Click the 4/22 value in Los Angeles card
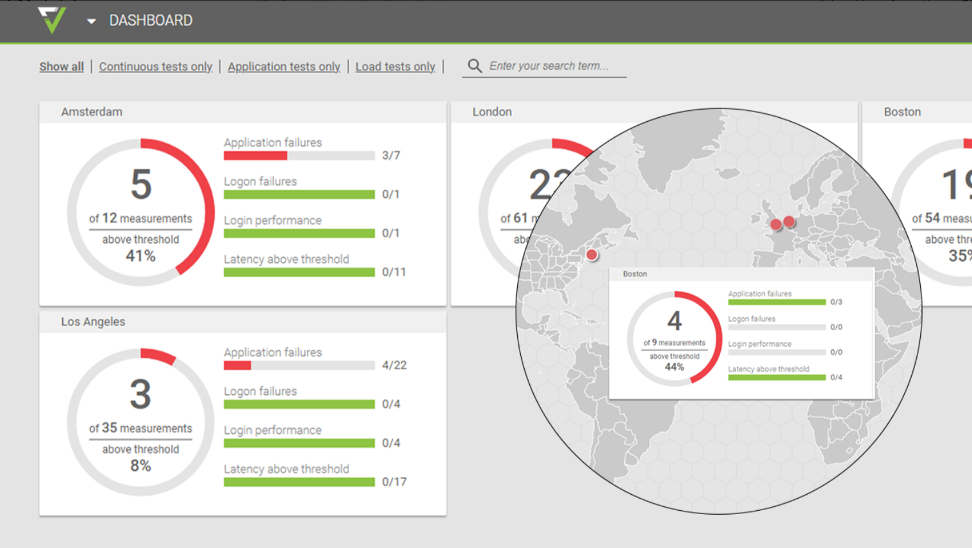Viewport: 972px width, 548px height. pos(394,365)
